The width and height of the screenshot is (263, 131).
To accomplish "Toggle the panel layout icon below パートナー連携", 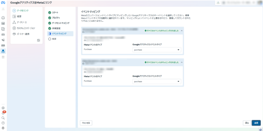I will [x=39, y=40].
